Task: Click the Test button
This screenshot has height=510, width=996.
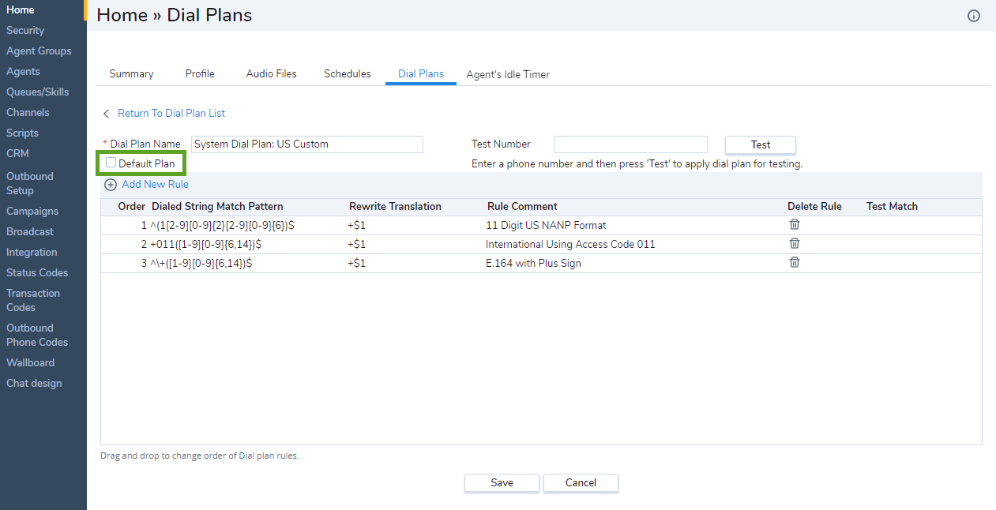Action: pos(761,144)
